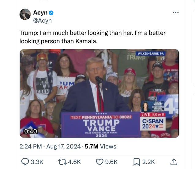The image size is (195, 169).
Task: Click the Aug 17, 2024 date
Action: pyautogui.click(x=63, y=146)
